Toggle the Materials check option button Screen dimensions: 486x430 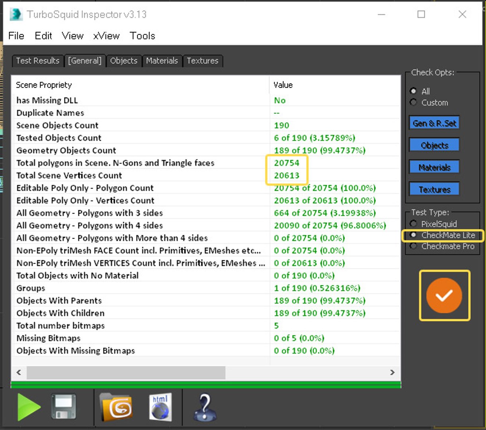tap(434, 167)
